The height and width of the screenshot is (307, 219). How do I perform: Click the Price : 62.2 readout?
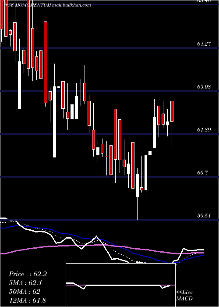[x=28, y=274]
